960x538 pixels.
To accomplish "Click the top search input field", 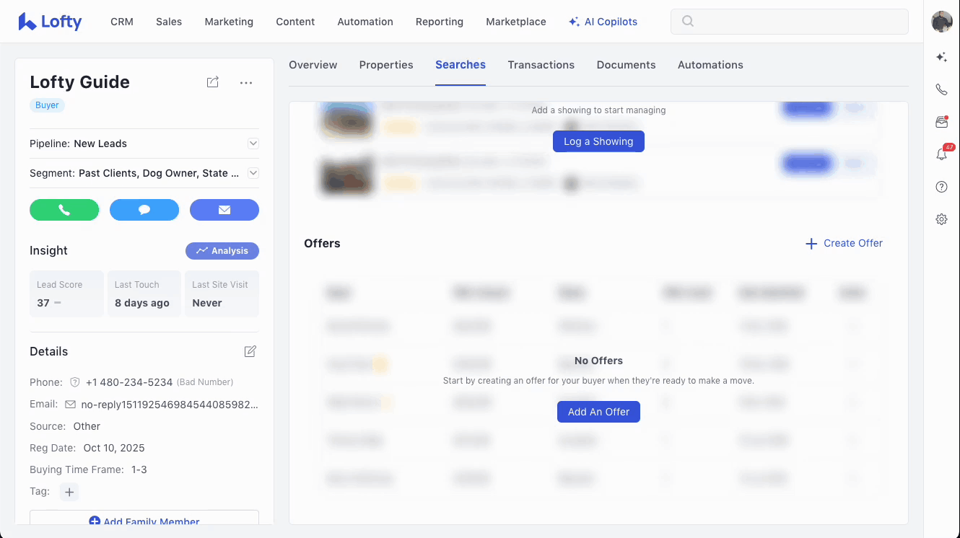I will [x=789, y=22].
